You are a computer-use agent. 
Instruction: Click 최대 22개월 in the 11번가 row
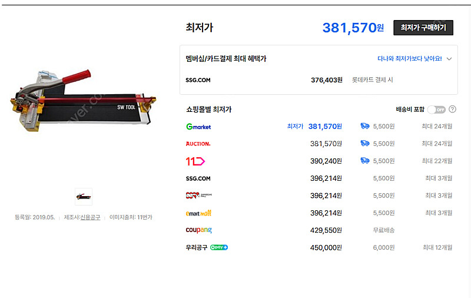pyautogui.click(x=437, y=161)
